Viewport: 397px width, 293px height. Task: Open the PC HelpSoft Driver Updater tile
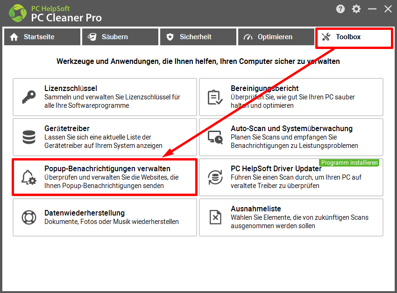[291, 177]
